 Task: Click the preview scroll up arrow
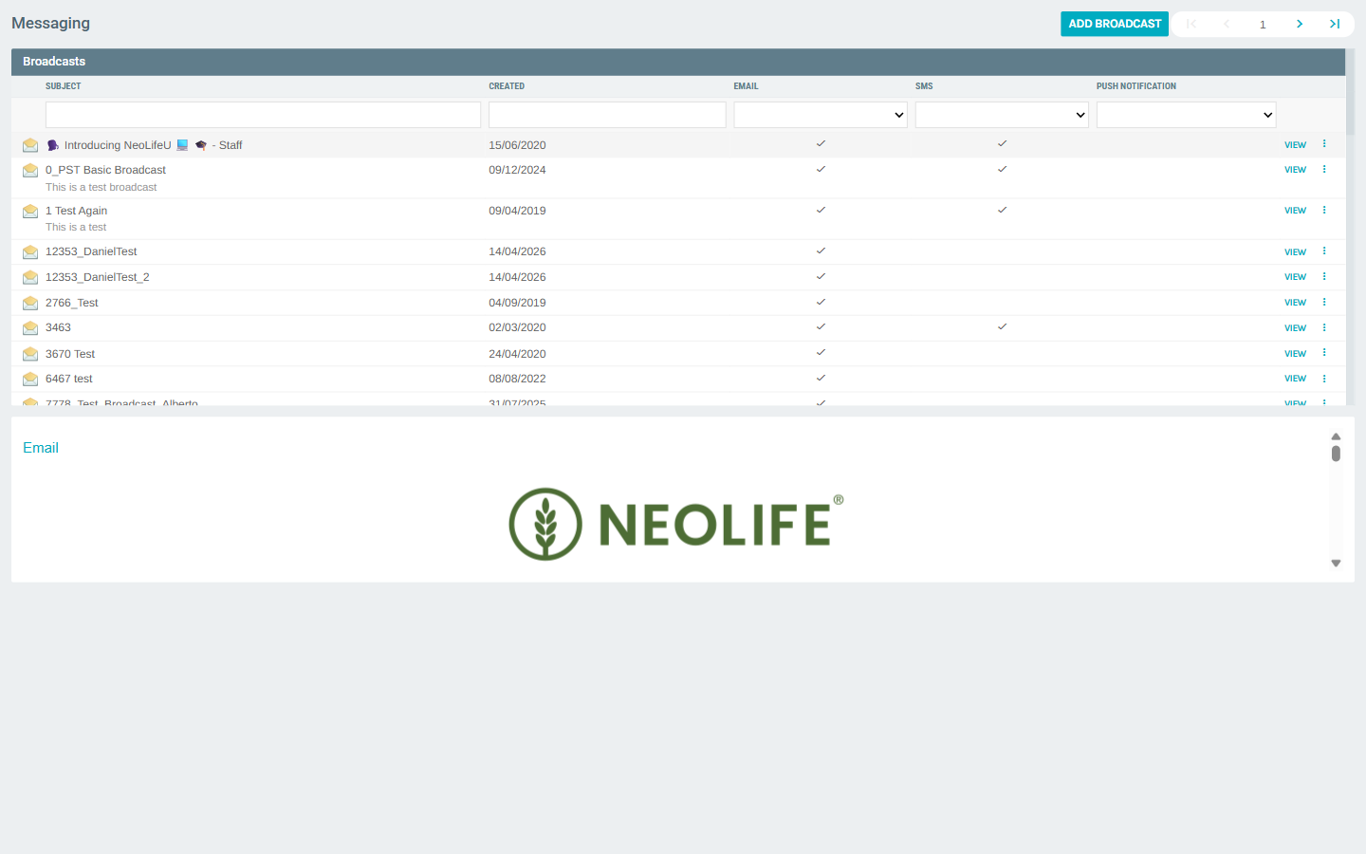pyautogui.click(x=1336, y=436)
